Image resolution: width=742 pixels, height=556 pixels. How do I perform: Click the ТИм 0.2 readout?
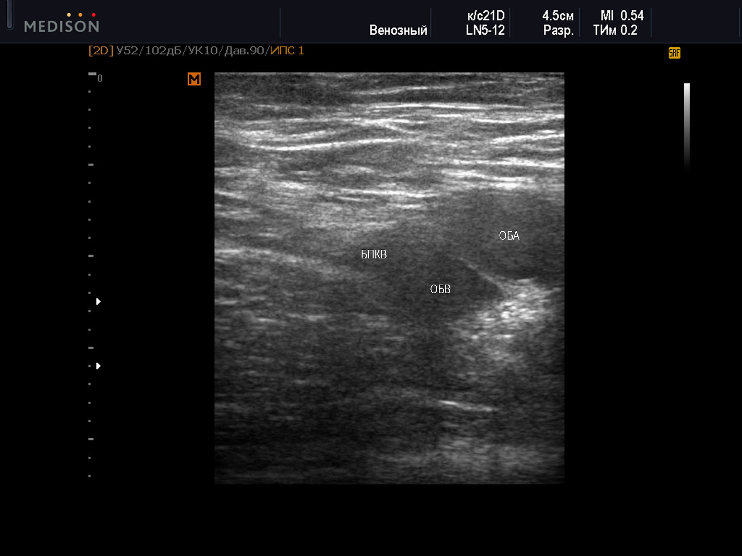click(615, 30)
